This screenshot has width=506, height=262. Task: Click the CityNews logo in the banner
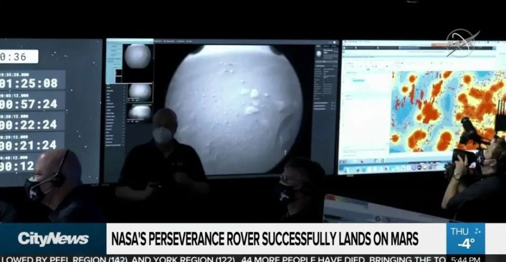click(x=53, y=239)
